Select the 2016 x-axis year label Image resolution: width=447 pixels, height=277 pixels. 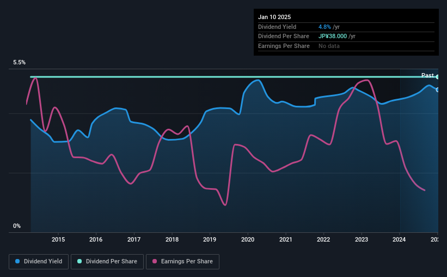pyautogui.click(x=96, y=239)
